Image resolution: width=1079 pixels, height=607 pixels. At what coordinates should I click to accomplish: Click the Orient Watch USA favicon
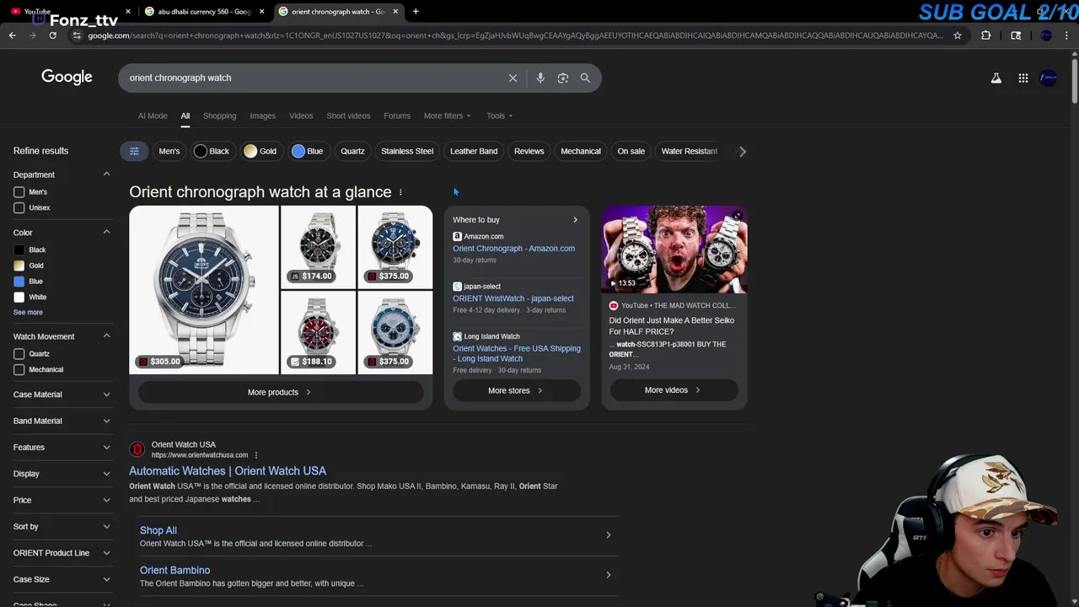[x=137, y=449]
